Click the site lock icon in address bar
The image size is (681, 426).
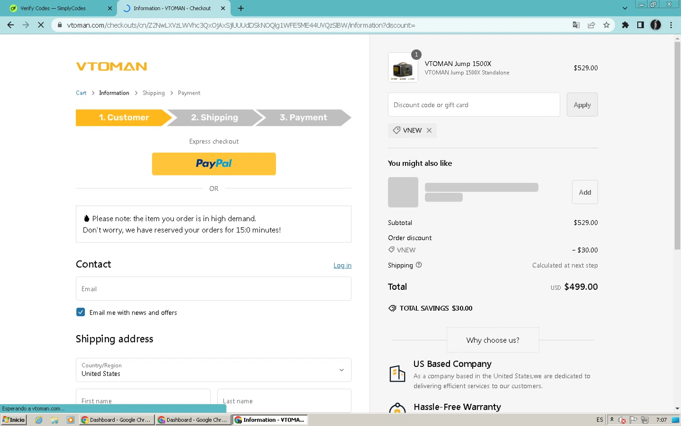point(59,25)
